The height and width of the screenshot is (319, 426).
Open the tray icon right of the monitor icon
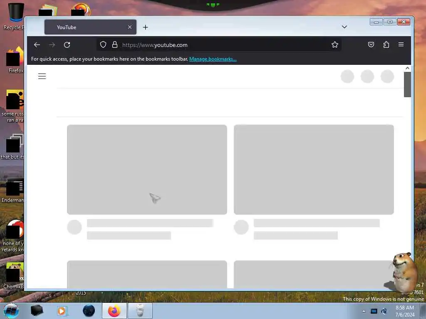[x=384, y=311]
